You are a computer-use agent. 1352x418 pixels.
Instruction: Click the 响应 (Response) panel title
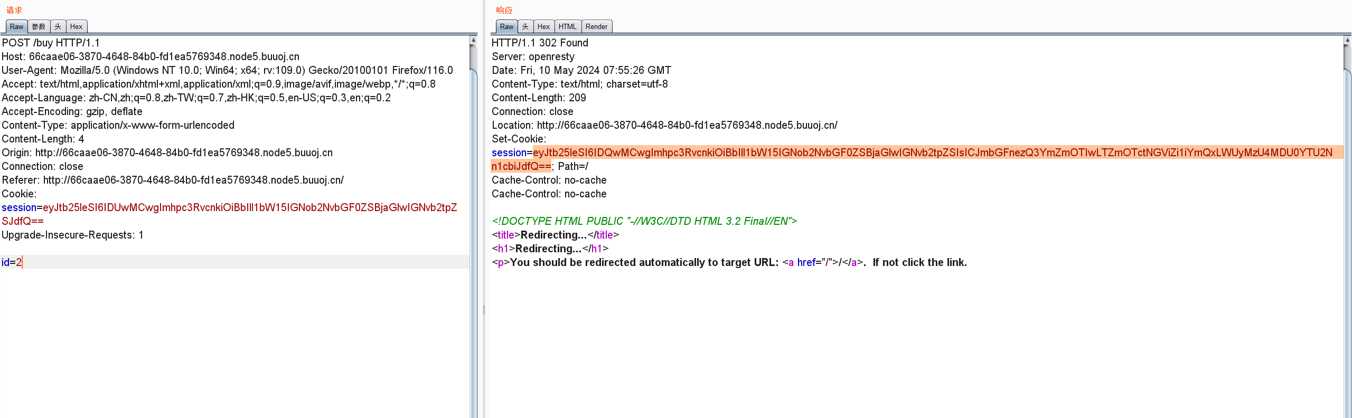point(504,10)
